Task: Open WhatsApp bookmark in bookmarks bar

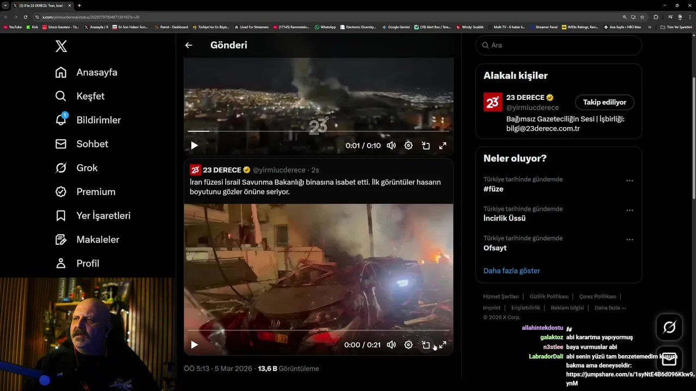Action: click(325, 27)
